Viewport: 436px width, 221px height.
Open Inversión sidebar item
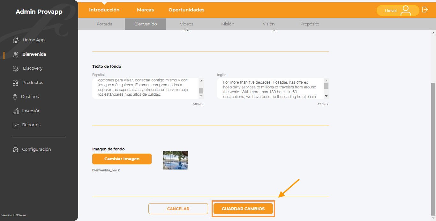[x=31, y=111]
